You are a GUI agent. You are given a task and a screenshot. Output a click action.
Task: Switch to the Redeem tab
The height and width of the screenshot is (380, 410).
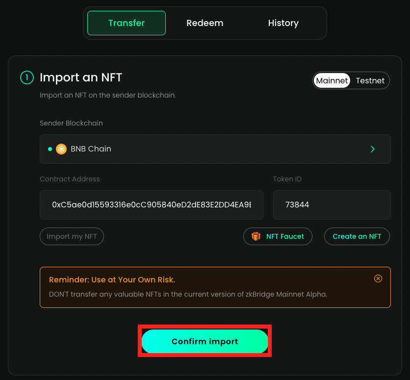click(205, 23)
